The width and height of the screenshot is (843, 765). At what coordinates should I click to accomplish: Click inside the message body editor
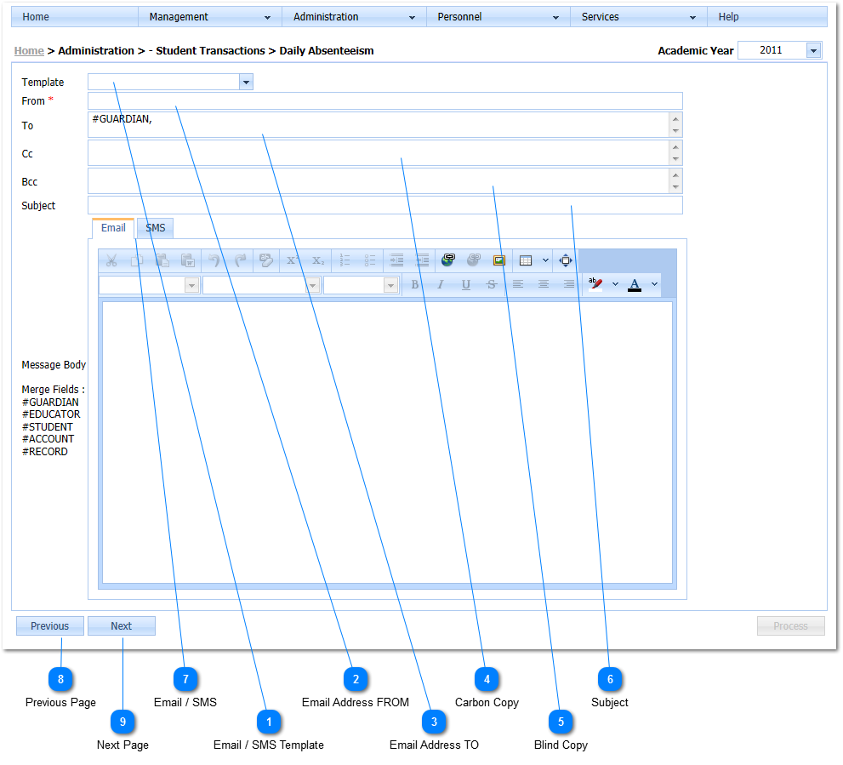point(387,442)
